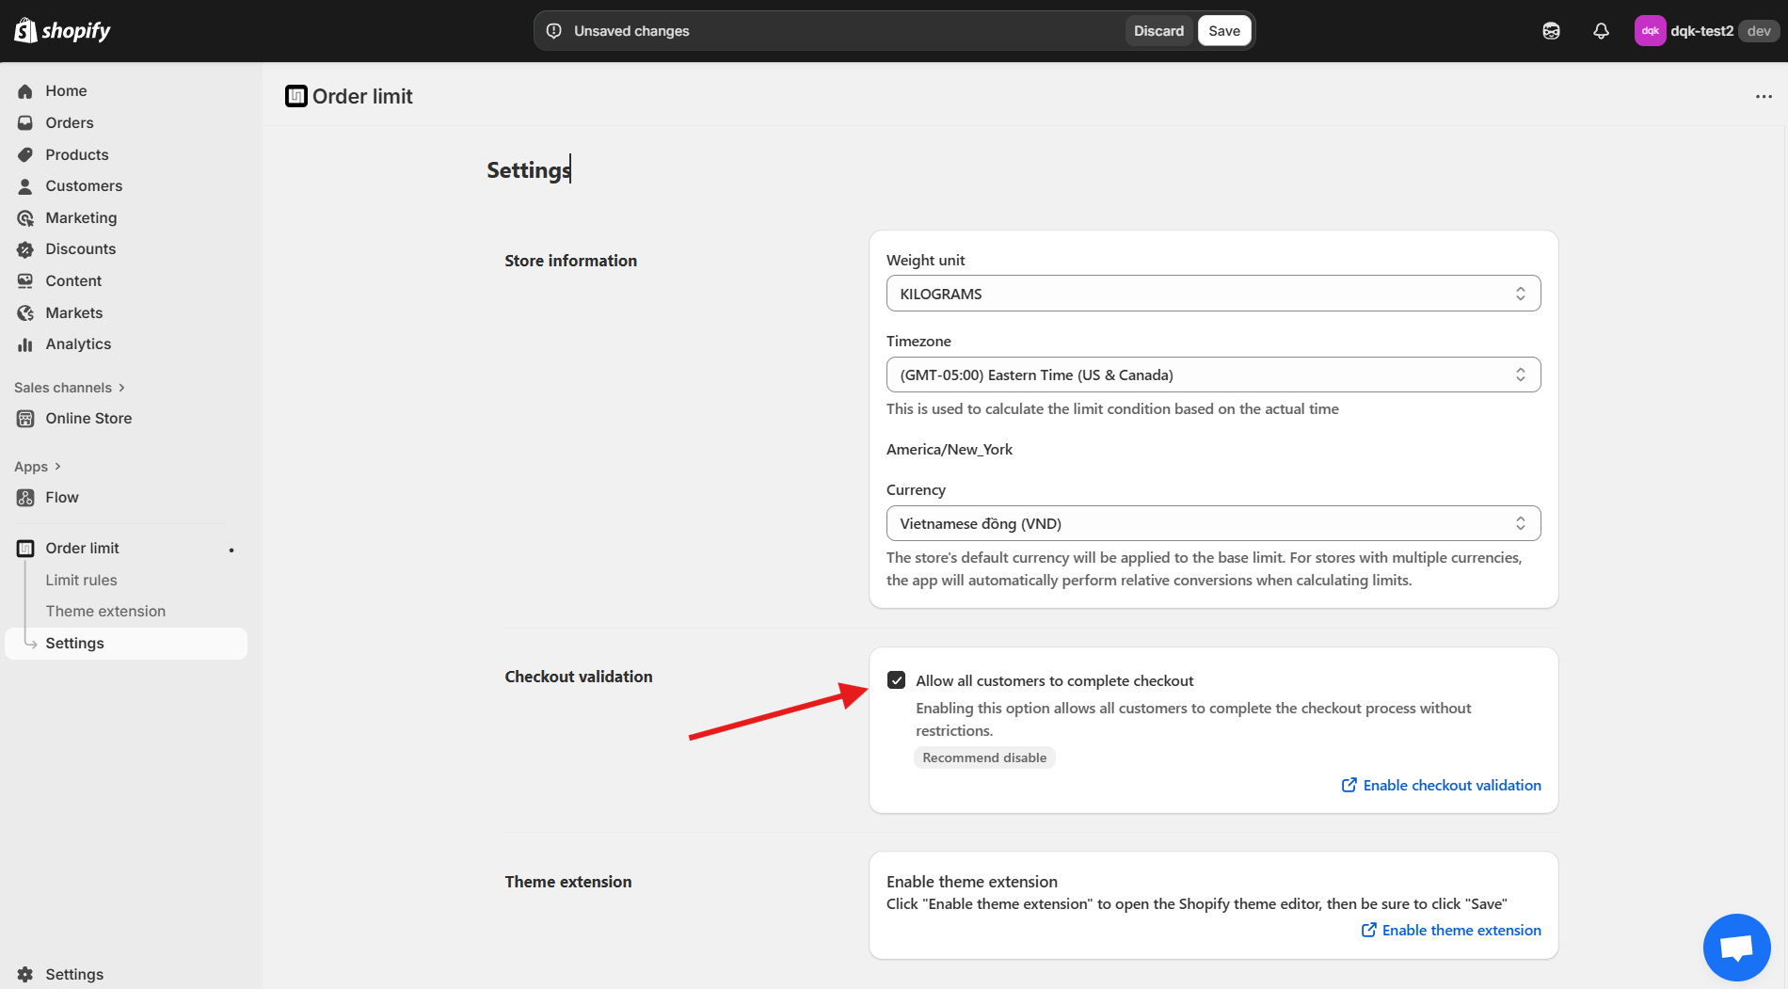The image size is (1788, 989).
Task: Click the Order limit app icon in page header
Action: pyautogui.click(x=295, y=96)
